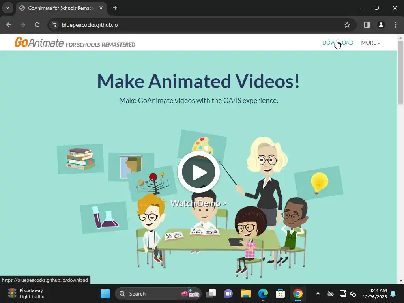View site information icon in address bar
Screen dimensions: 404x303
pos(54,25)
